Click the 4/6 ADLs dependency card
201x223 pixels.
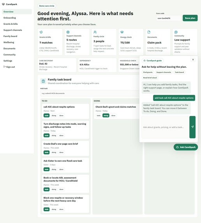click(x=97, y=65)
